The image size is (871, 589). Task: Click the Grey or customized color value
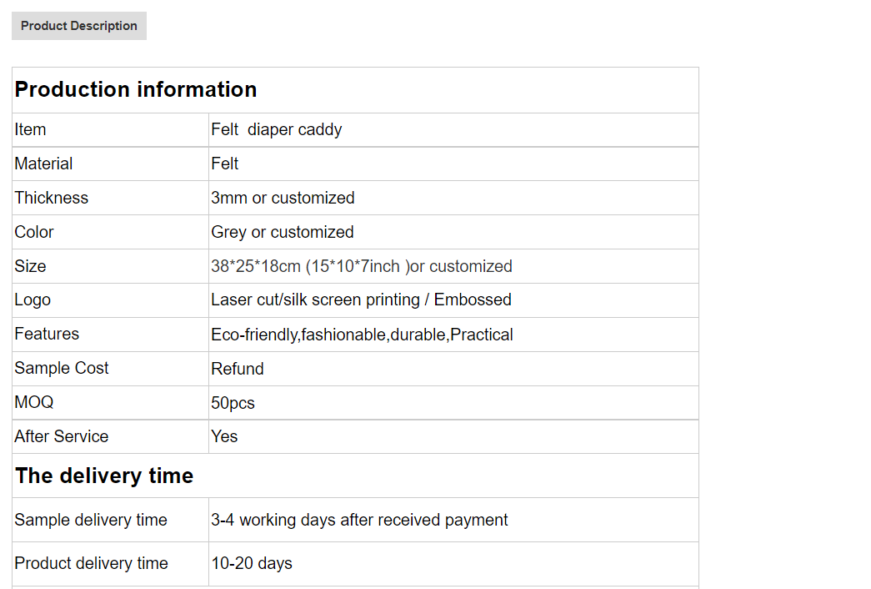point(283,232)
